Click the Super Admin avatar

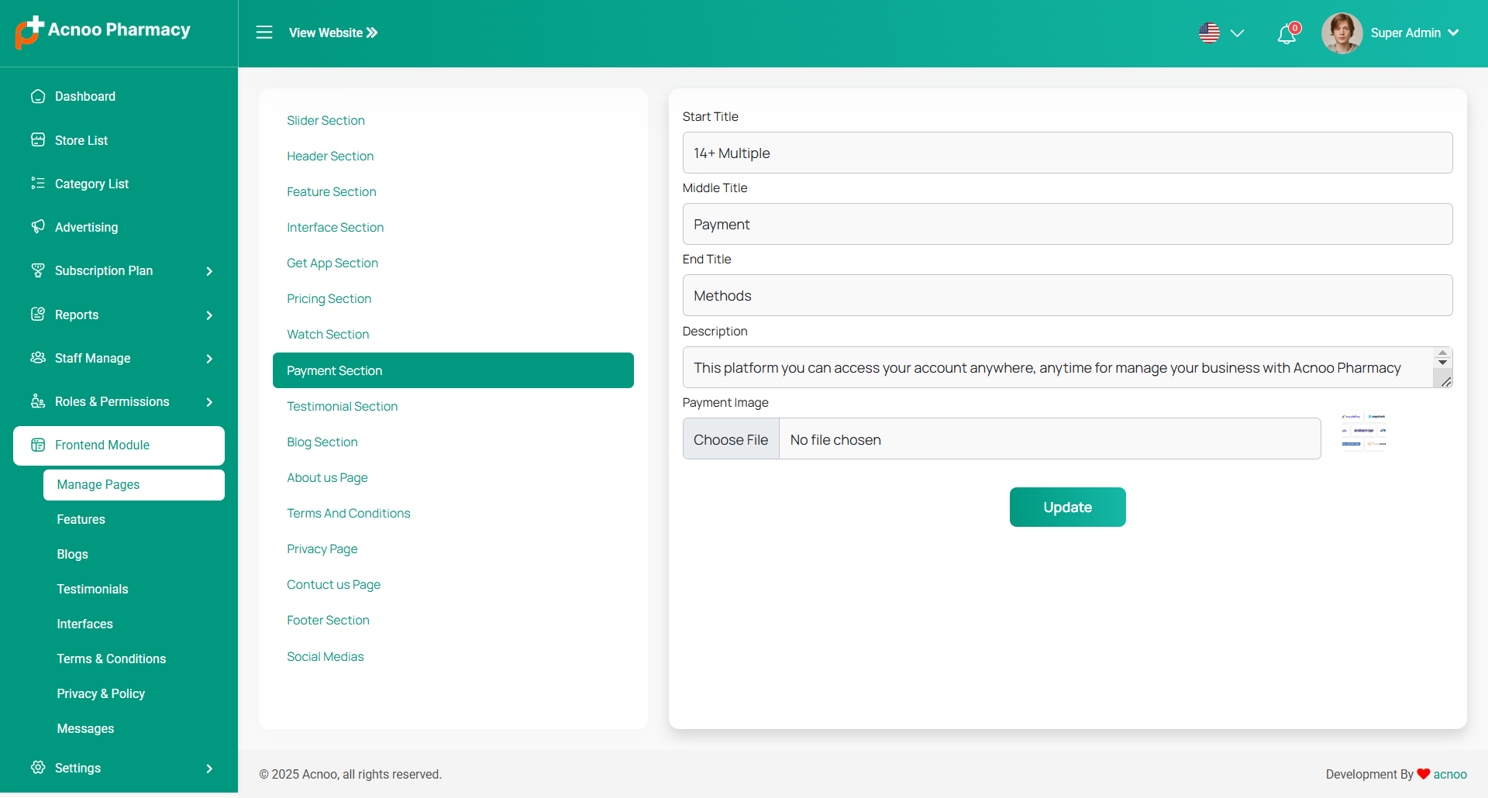pos(1342,33)
